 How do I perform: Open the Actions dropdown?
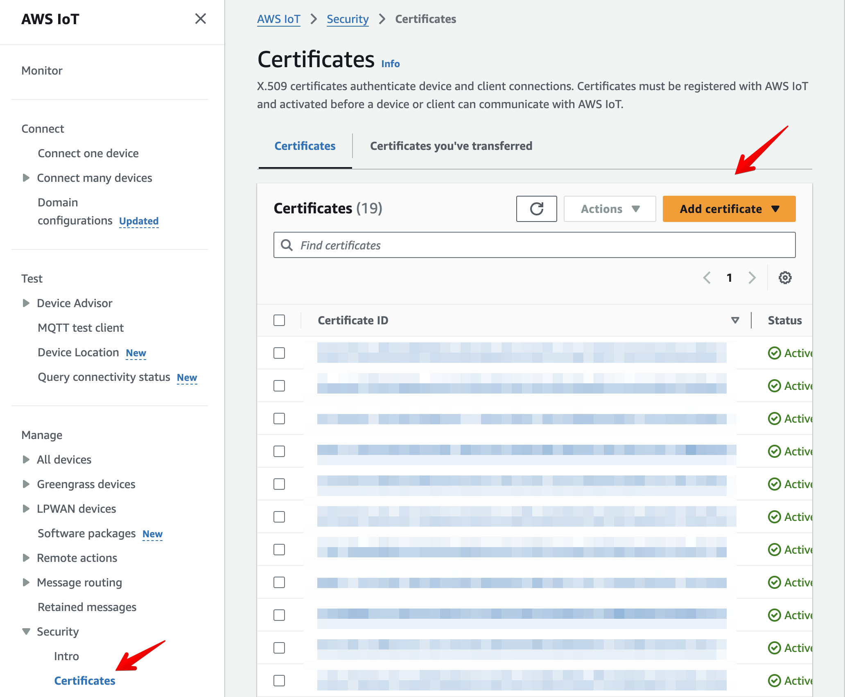tap(610, 209)
